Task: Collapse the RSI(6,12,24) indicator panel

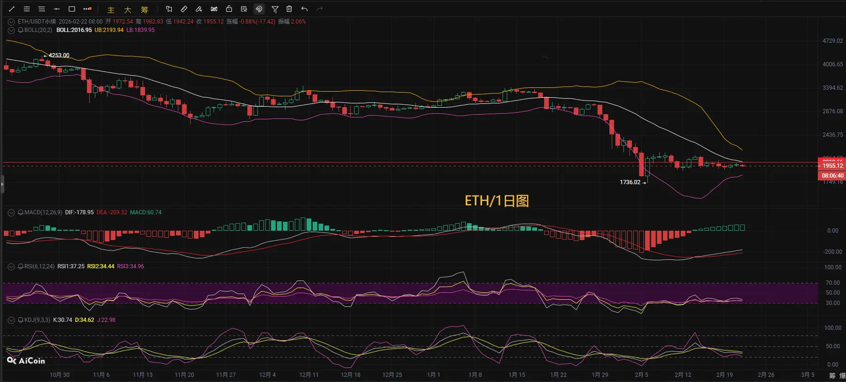Action: click(x=11, y=266)
